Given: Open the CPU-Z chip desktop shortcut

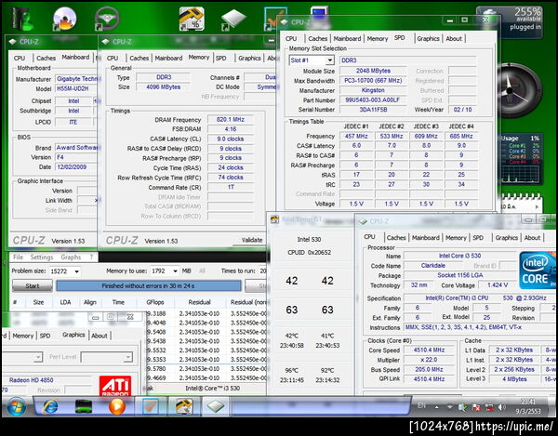Looking at the screenshot, I should tap(233, 19).
